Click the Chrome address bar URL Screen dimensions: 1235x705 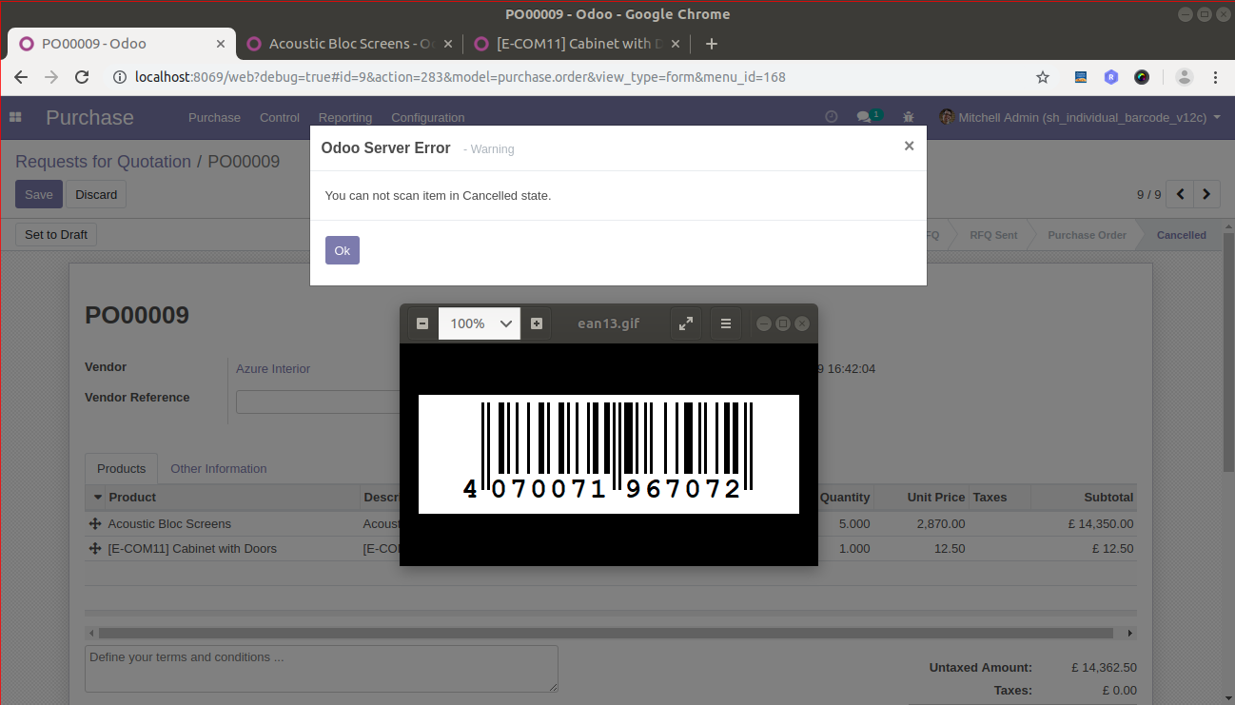click(x=461, y=77)
